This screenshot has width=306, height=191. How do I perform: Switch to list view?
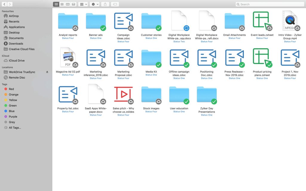[x=62, y=4]
